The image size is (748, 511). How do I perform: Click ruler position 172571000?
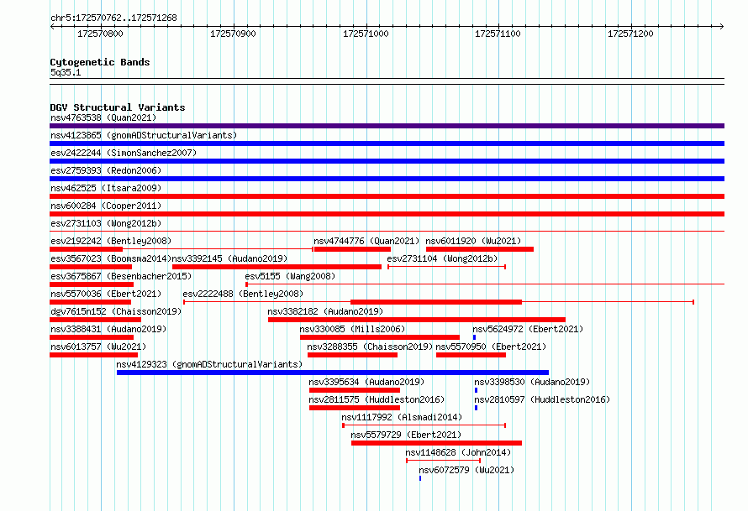click(366, 34)
